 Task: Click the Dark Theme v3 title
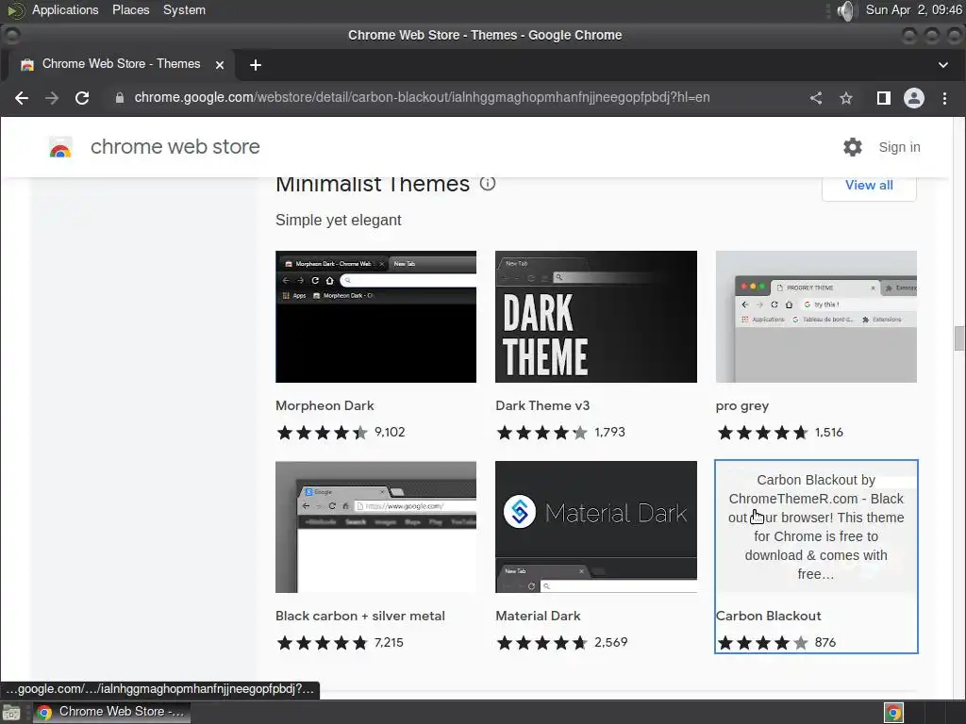click(542, 405)
